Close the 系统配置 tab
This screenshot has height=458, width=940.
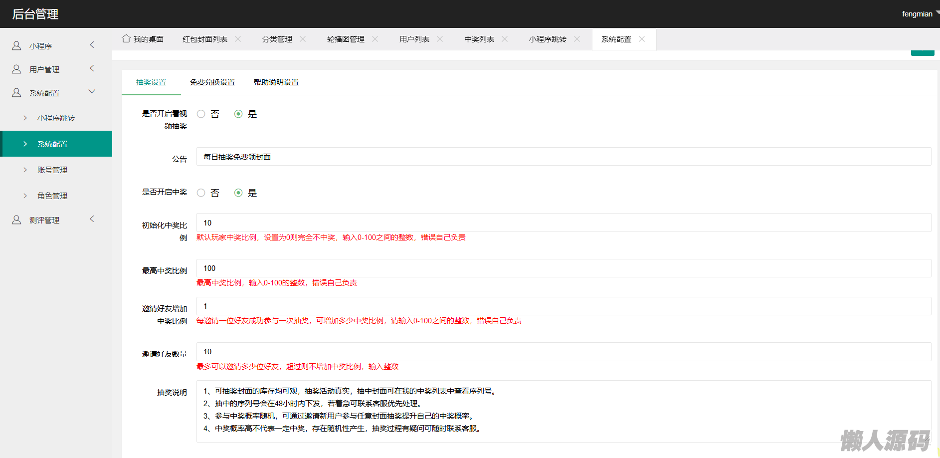point(642,39)
